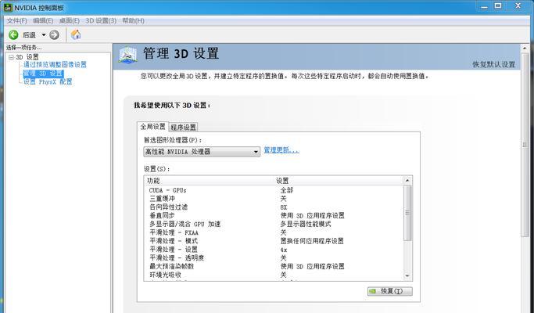Select 设置 PhysX 配置 in the tree
The image size is (534, 313).
[x=48, y=82]
